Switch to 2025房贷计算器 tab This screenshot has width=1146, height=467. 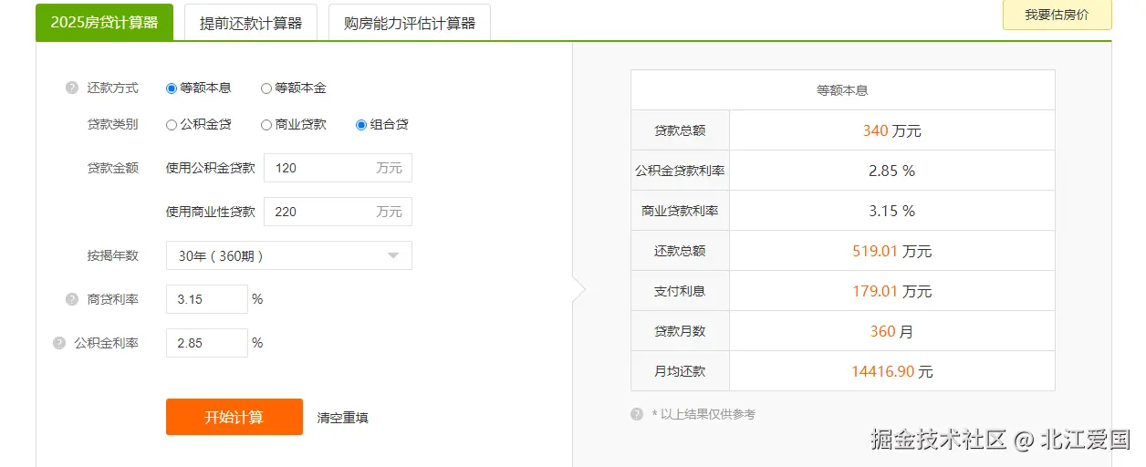104,23
